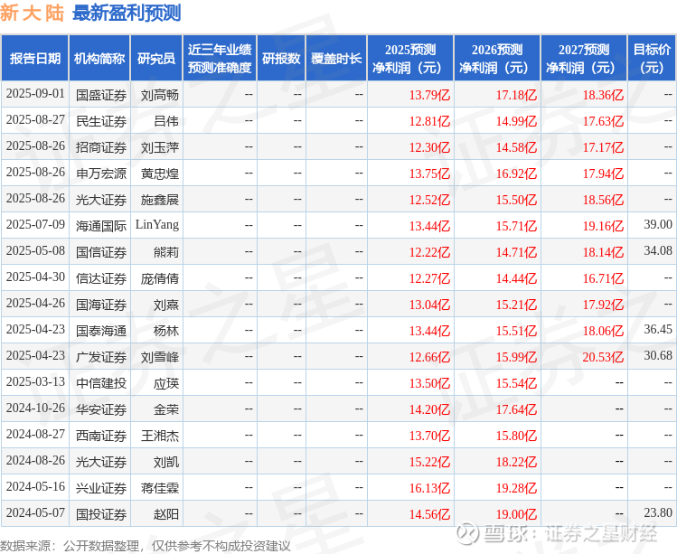Image resolution: width=677 pixels, height=554 pixels.
Task: Click the 13.04亿 profit value
Action: pos(429,305)
